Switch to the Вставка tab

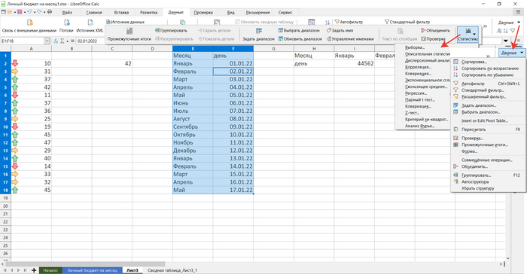(121, 13)
